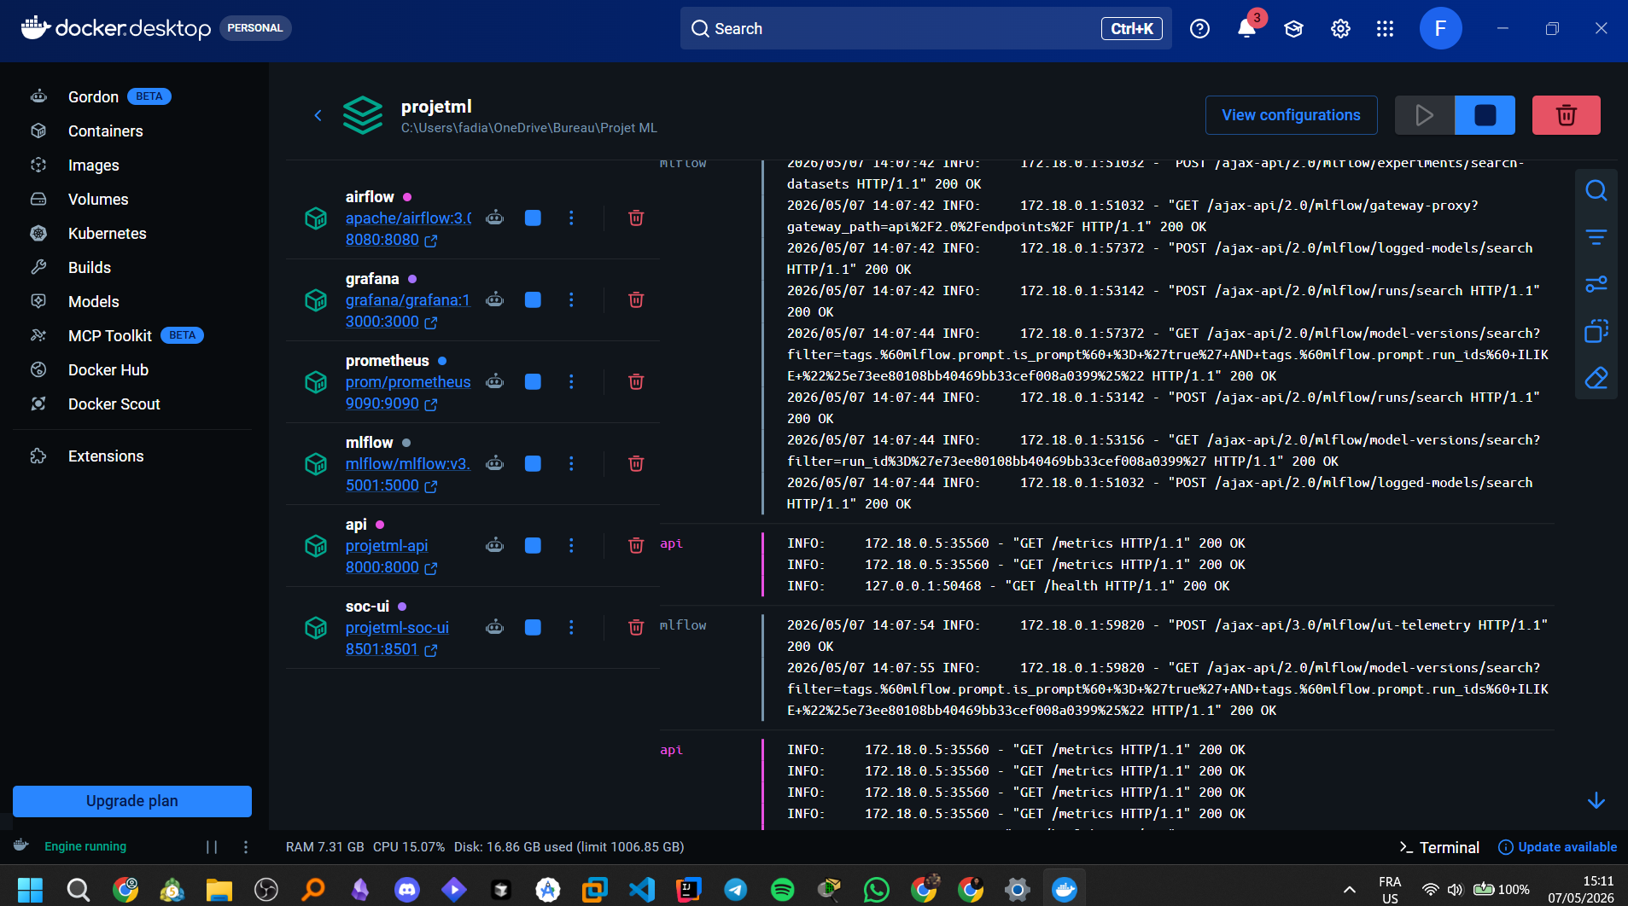Open the grafana 3000:3000 port link
The image size is (1628, 906).
tap(391, 322)
